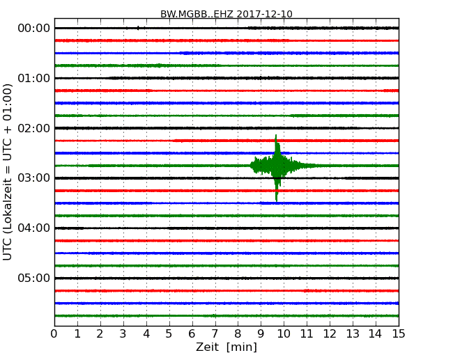Click the x-axis label Zeit [min]
The image size is (453, 362).
[227, 347]
